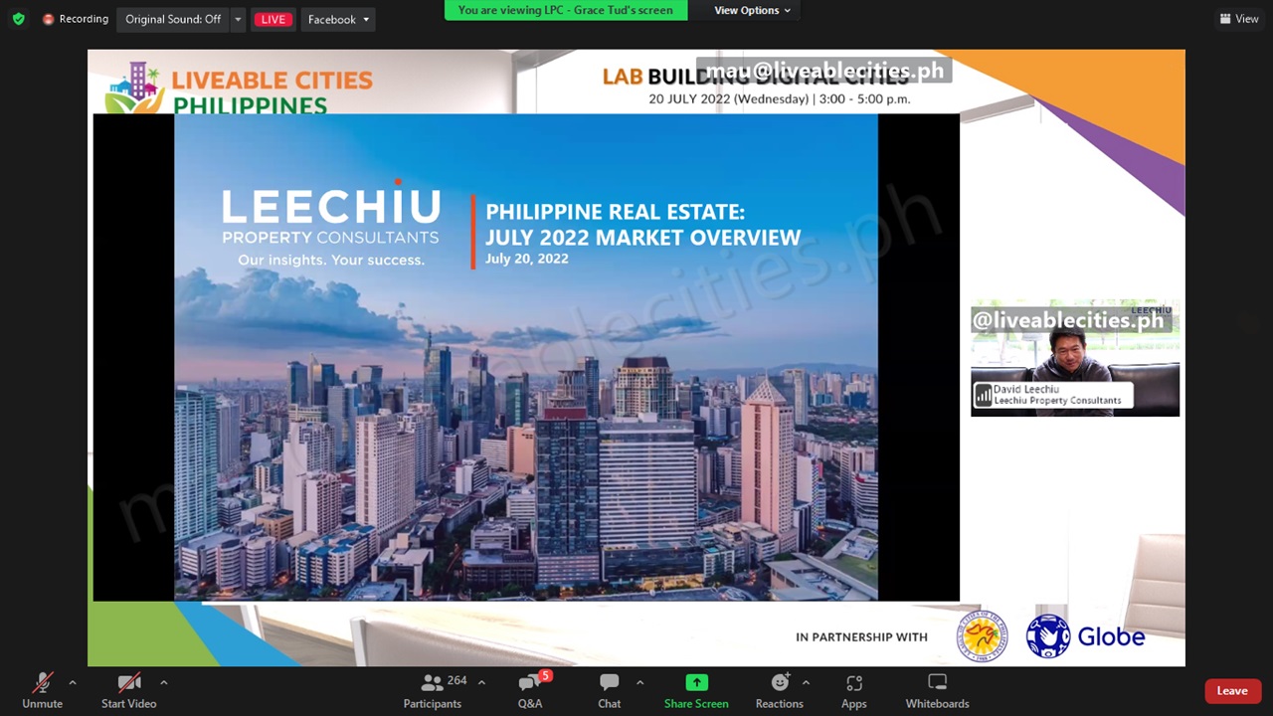Start Video from the camera toggle
This screenshot has height=716, width=1273.
(x=128, y=683)
